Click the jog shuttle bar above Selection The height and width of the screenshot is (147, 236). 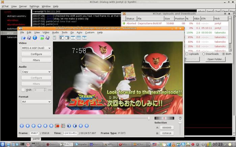[165, 118]
